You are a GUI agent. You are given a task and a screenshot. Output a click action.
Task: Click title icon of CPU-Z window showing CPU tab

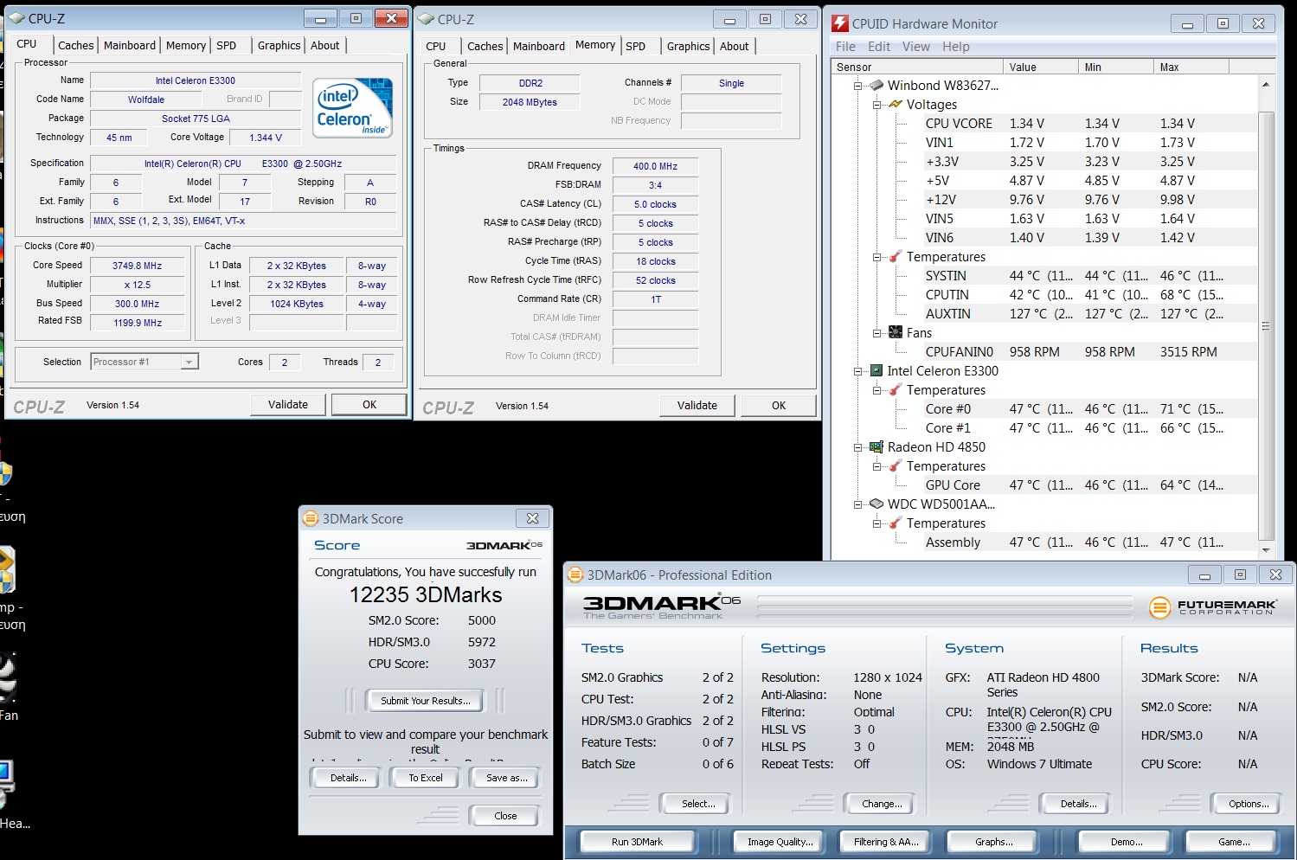tap(16, 17)
